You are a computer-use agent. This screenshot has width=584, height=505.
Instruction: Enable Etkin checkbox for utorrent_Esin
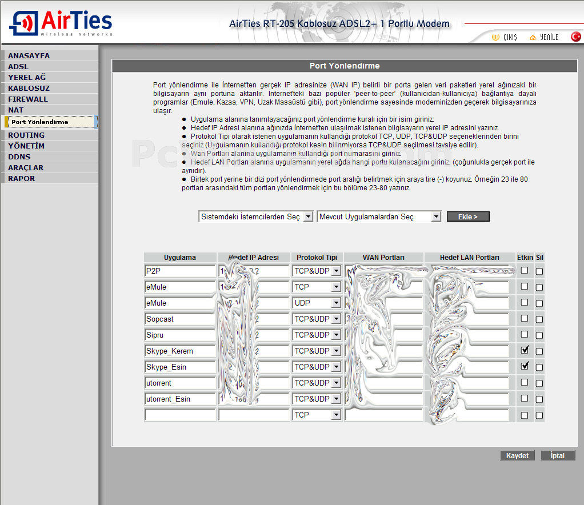[525, 399]
